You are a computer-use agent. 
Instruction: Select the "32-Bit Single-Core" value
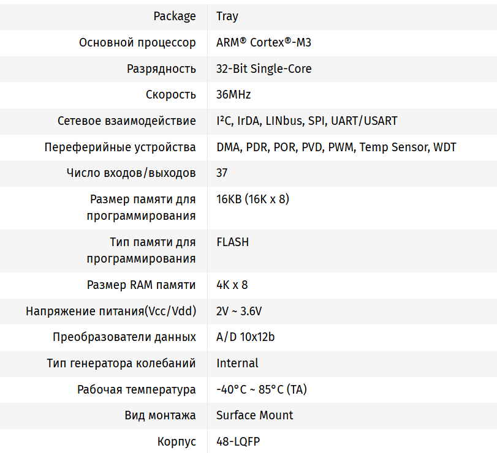tap(264, 69)
